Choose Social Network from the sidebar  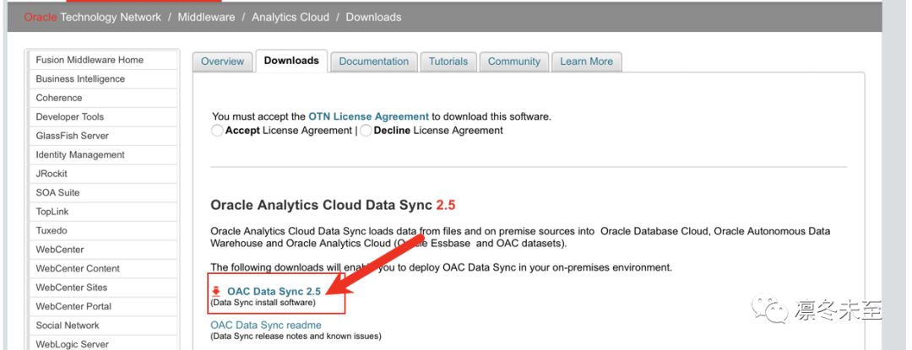pos(103,326)
